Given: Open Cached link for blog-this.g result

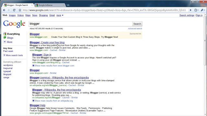Looking at the screenshot, I should (66, 62).
